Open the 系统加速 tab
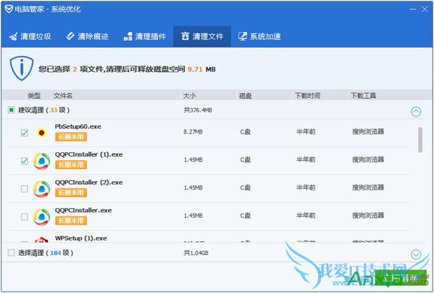Image resolution: width=434 pixels, height=293 pixels. (260, 36)
